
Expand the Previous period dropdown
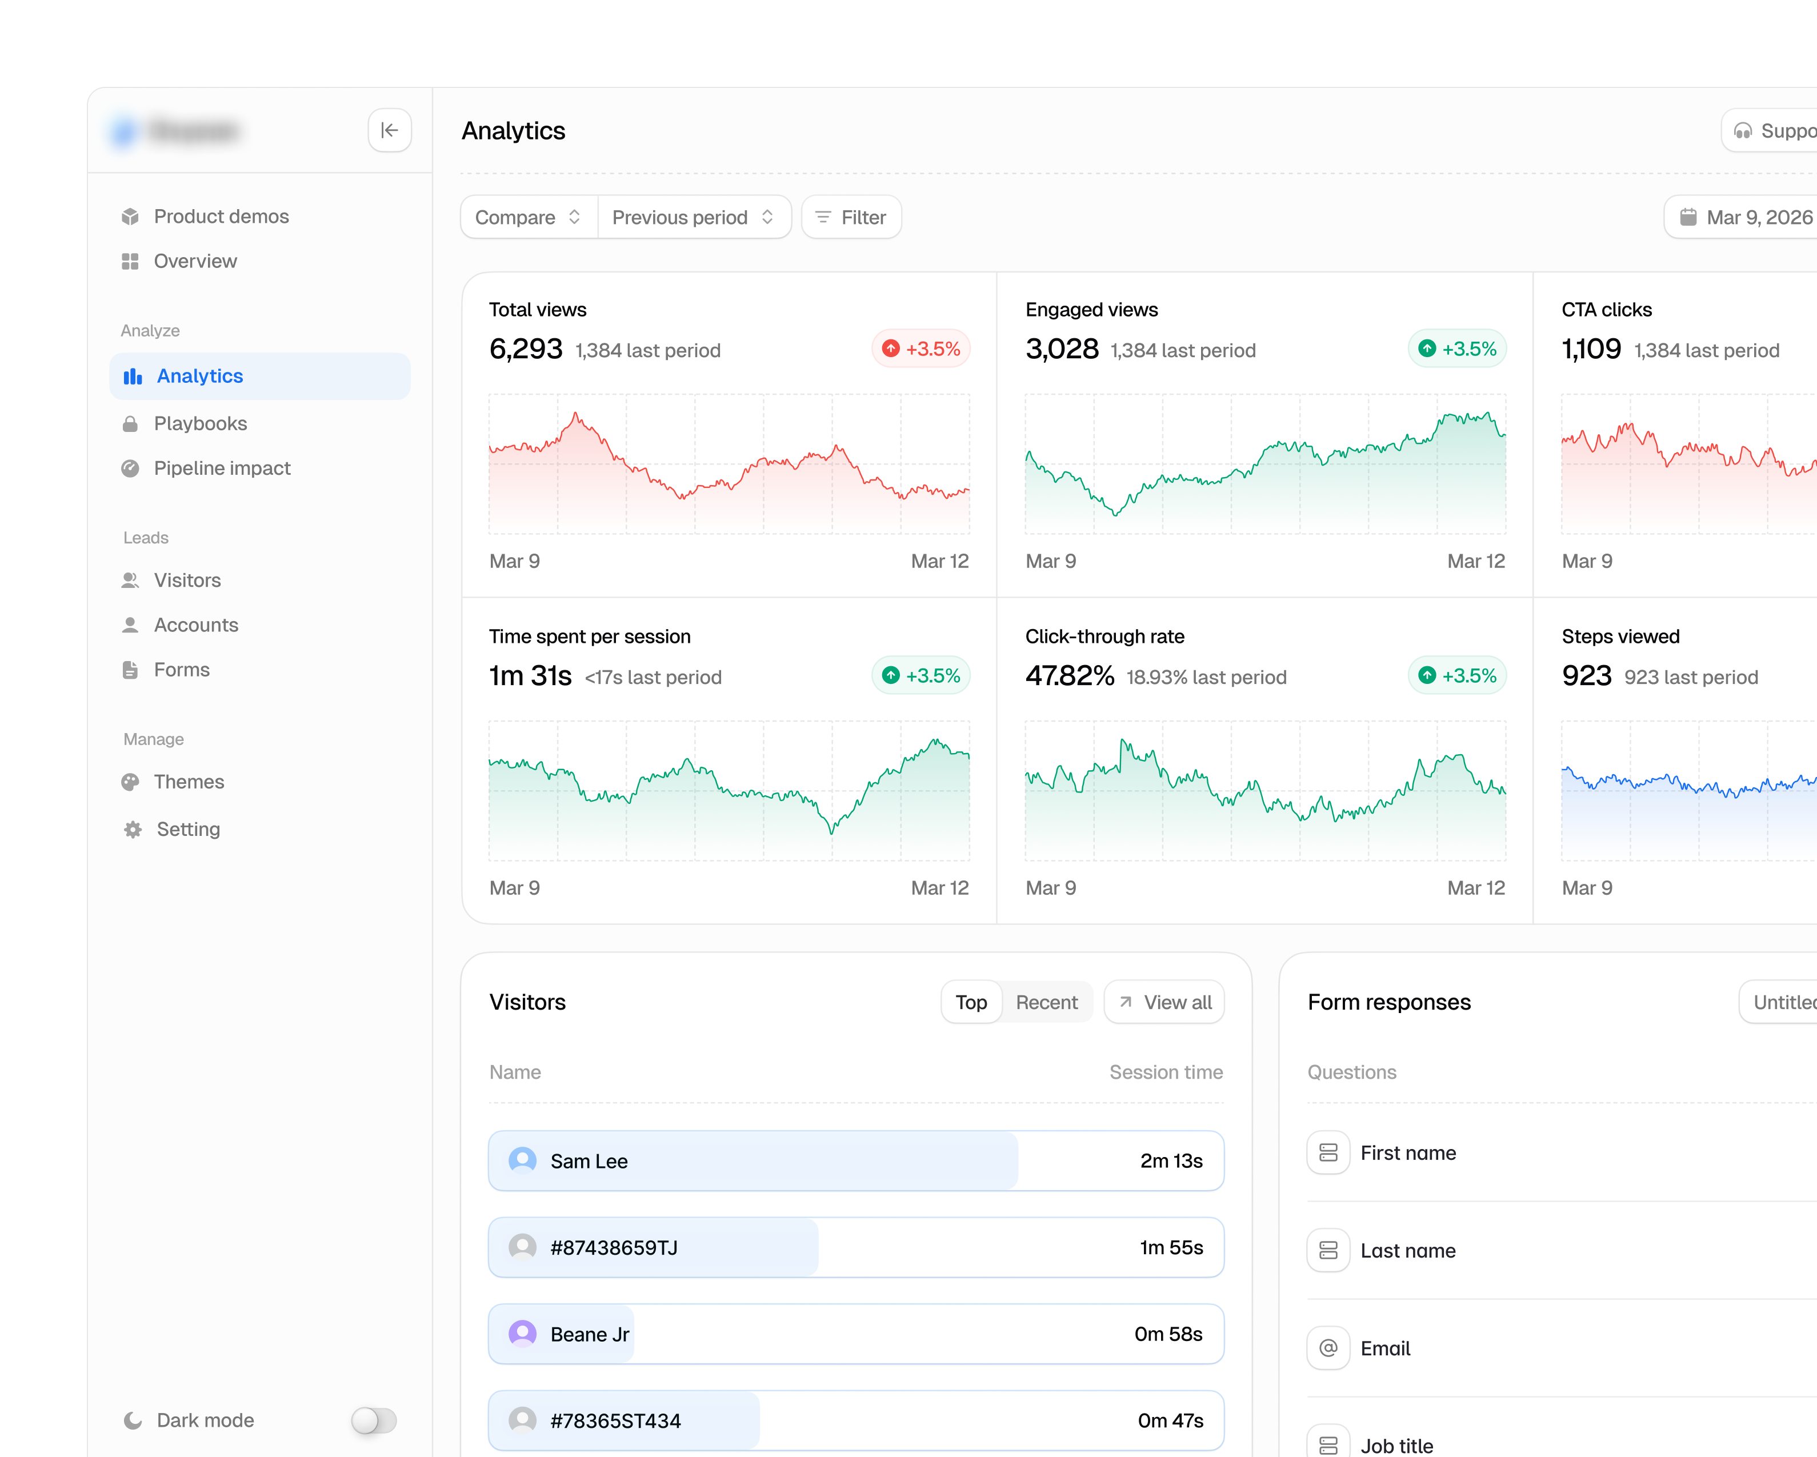[694, 218]
